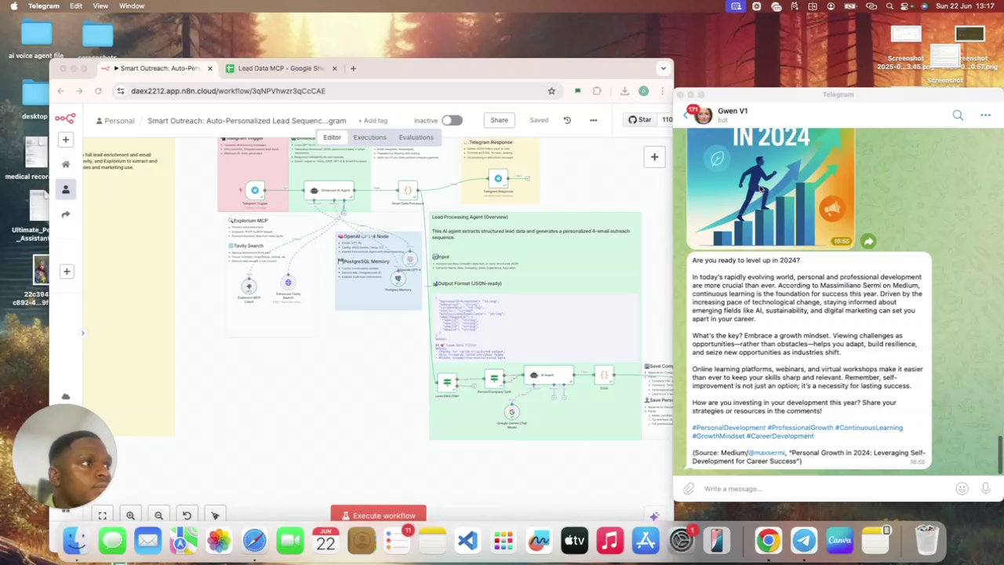Click Personal breadcrumb in n8n header
1004x565 pixels.
coord(115,121)
